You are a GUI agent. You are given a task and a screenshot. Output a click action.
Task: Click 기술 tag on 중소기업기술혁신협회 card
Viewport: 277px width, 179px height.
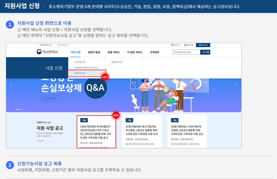pos(129,120)
